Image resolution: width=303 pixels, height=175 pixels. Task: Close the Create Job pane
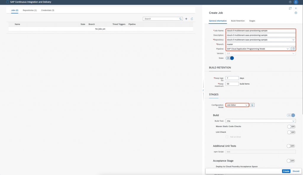(x=296, y=8)
